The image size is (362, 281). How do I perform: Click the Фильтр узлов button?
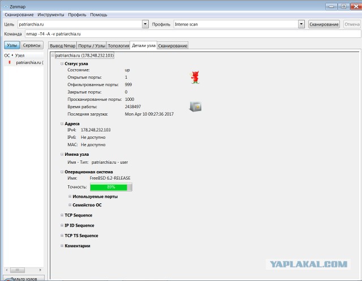[x=24, y=278]
